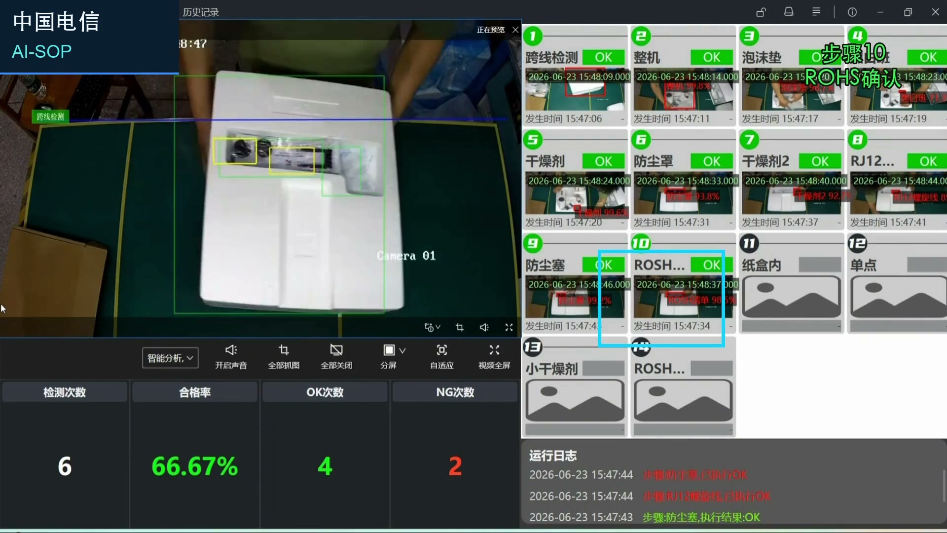The width and height of the screenshot is (947, 533).
Task: Toggle 开启声音 sound button
Action: pos(231,357)
